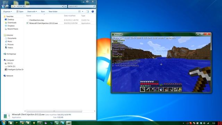This screenshot has width=222, height=125.
Task: Change the view with the views icon
Action: (x=79, y=11)
